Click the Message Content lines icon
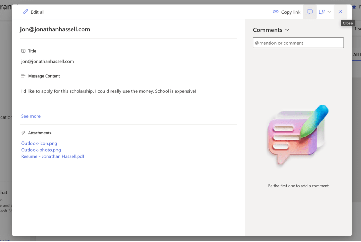This screenshot has width=361, height=242. [x=23, y=76]
